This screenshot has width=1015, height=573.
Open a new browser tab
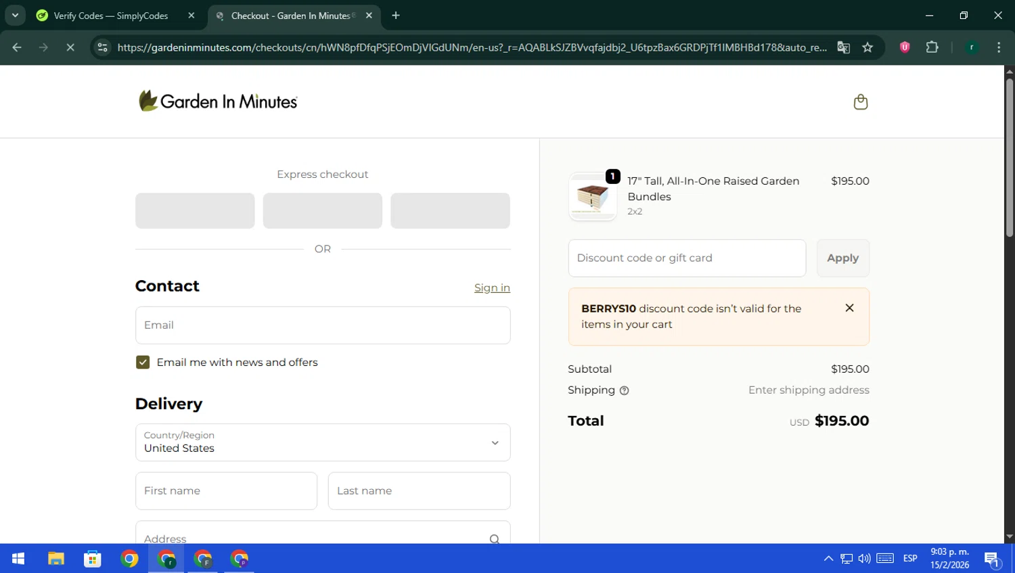pos(396,16)
